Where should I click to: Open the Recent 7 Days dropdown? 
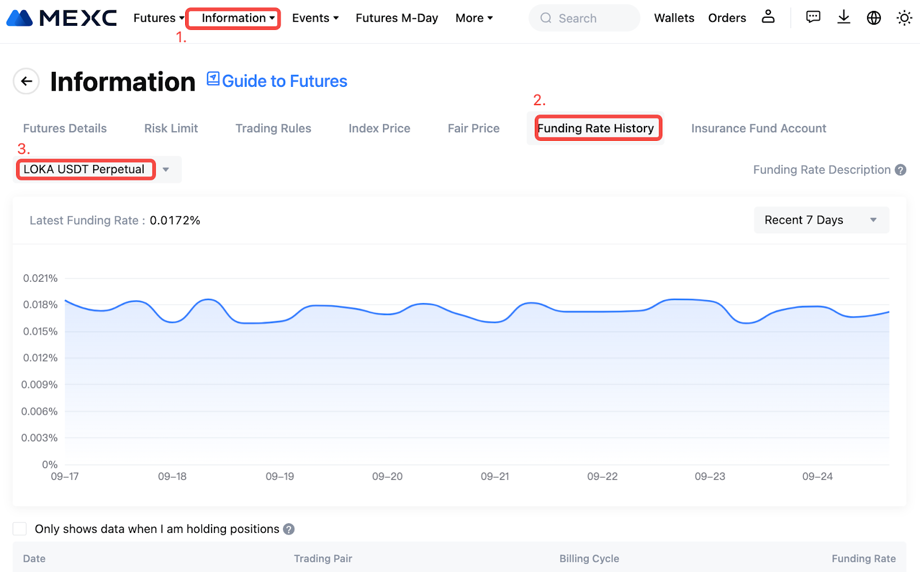point(821,220)
